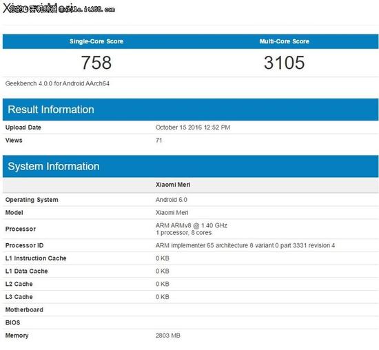The width and height of the screenshot is (379, 350).
Task: Select the ARM ARMv8 @ 1.40 GHz text
Action: point(192,225)
